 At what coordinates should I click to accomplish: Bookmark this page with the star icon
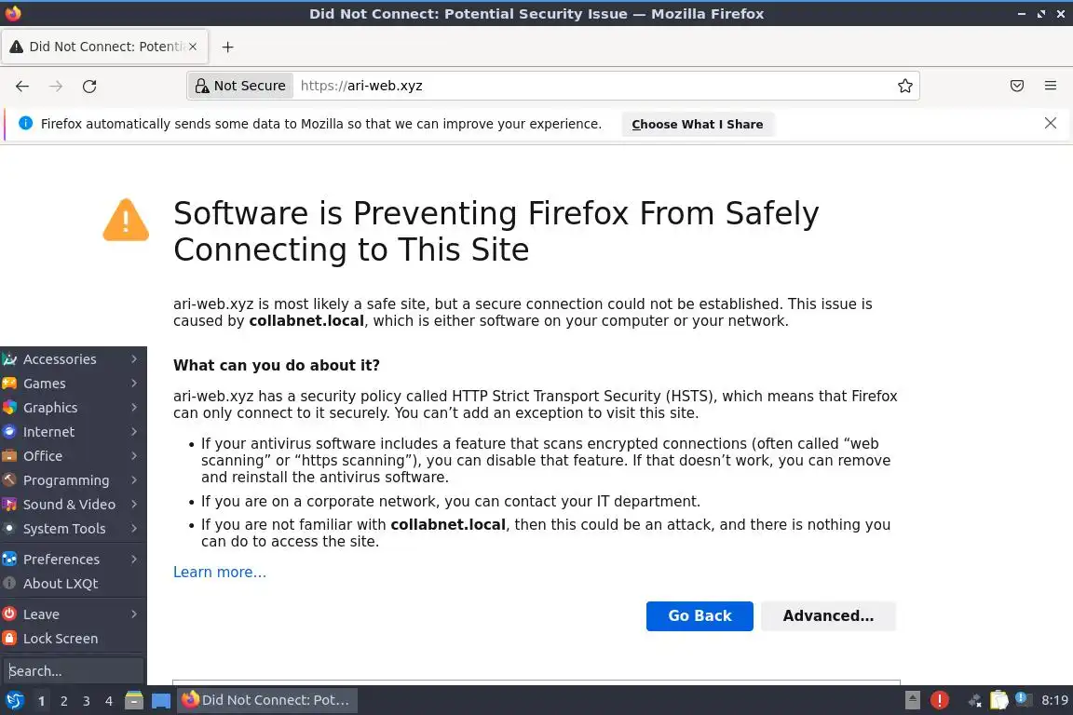904,87
